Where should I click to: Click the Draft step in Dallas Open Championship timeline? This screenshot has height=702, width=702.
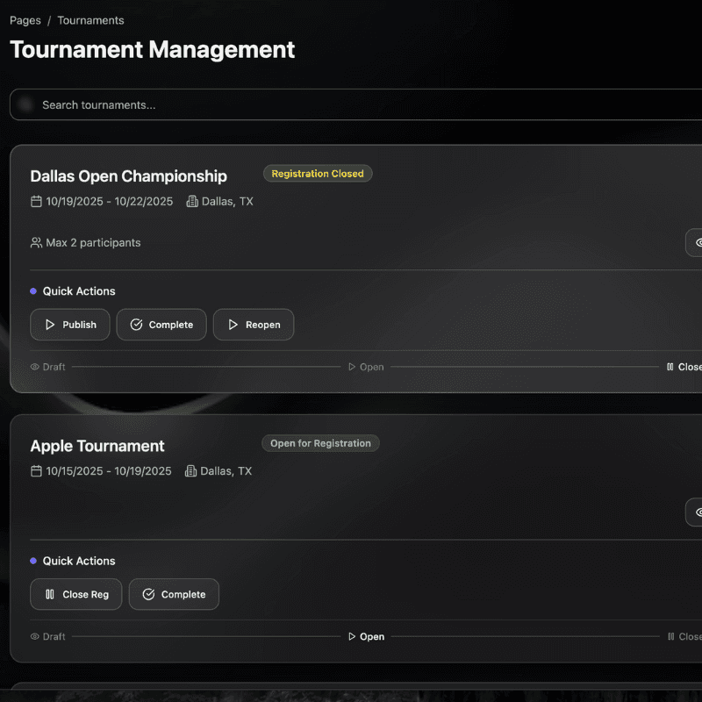point(48,367)
